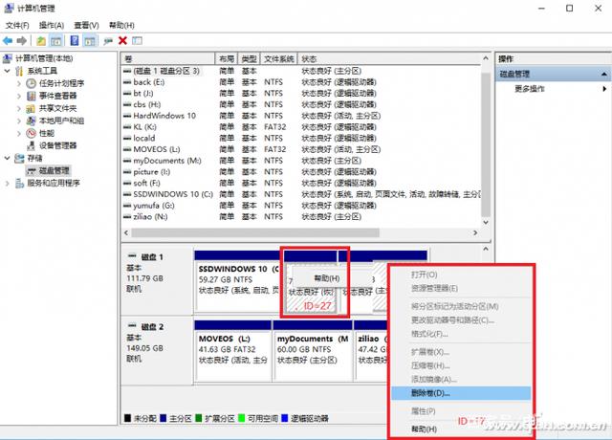Expand the 任务计划程序 node arrow
The height and width of the screenshot is (440, 612).
click(x=19, y=83)
